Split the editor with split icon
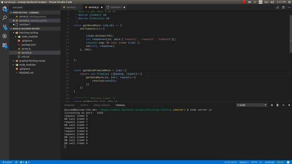Screen dimensions: 292x164 pos(283,7)
